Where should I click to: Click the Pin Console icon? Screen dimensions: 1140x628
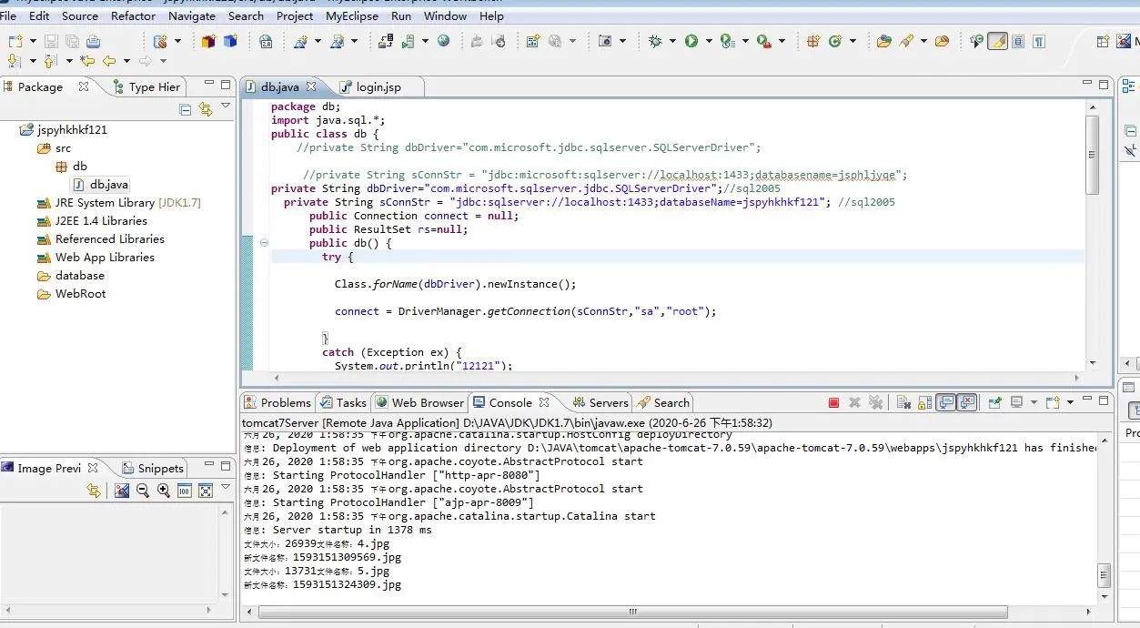(994, 402)
